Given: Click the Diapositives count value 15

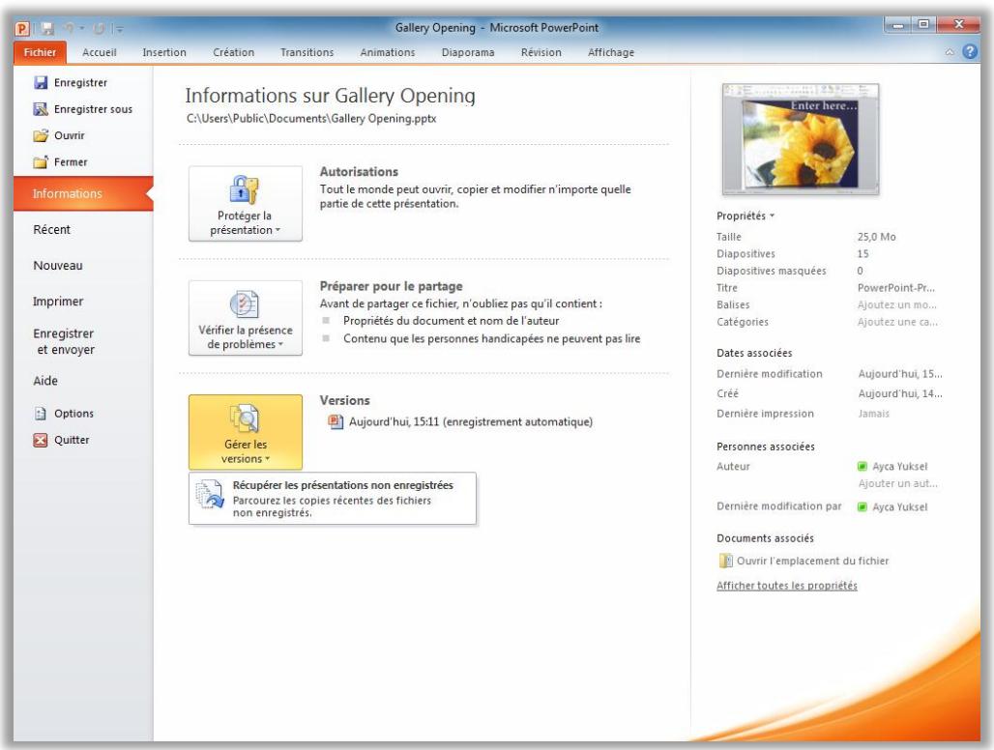Looking at the screenshot, I should (862, 254).
